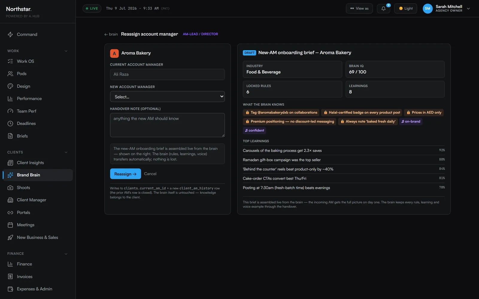Focus the Handover note text area
The image size is (479, 299).
coord(167,125)
